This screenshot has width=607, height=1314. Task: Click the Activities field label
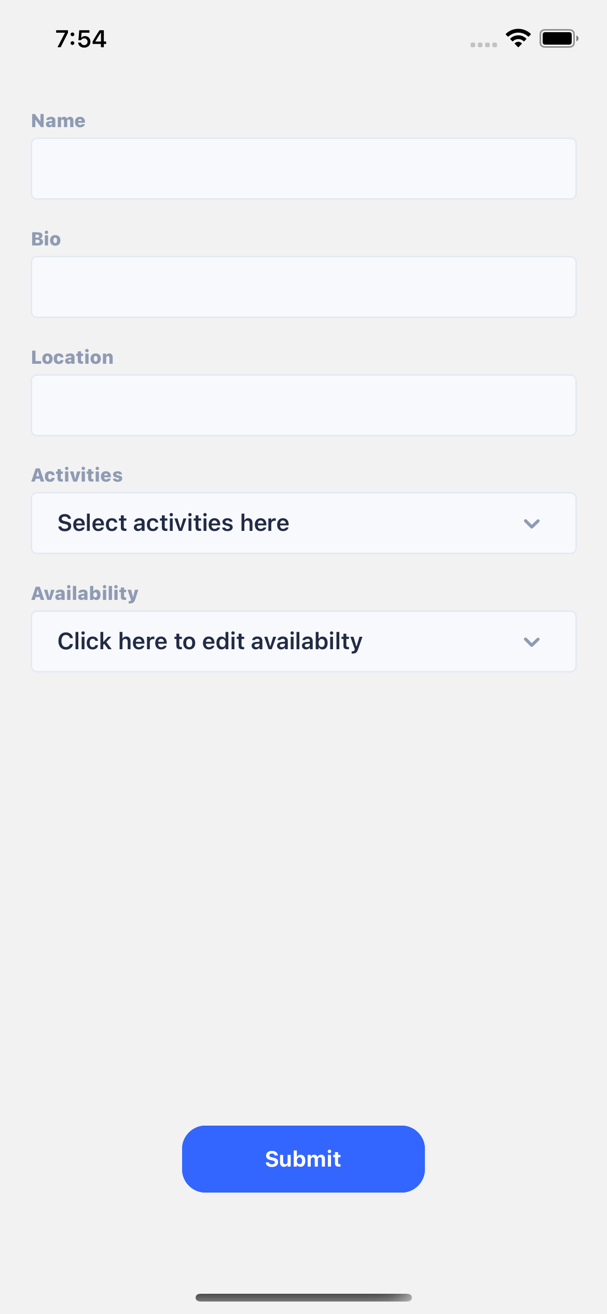tap(77, 475)
